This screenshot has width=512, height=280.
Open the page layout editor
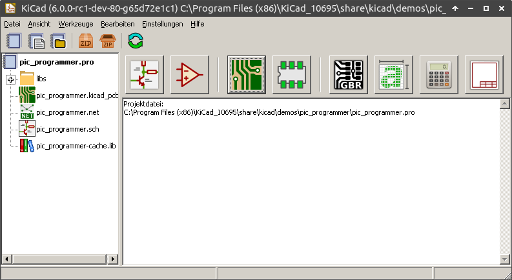pos(484,75)
